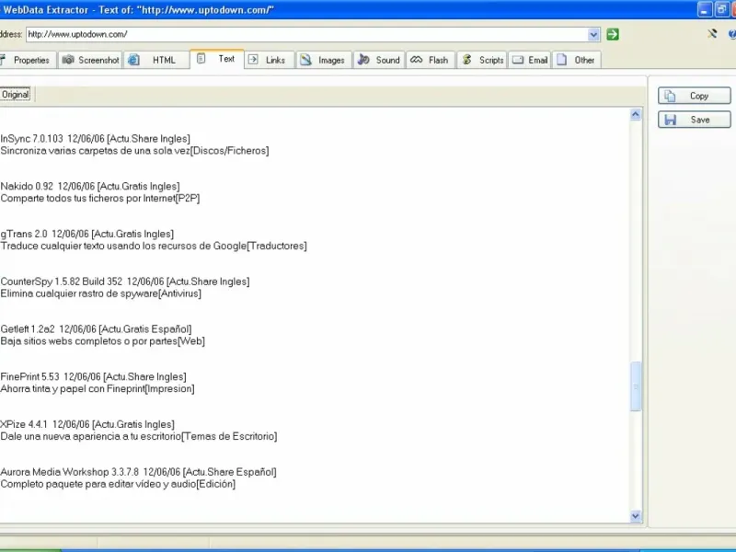Click the camera icon on Screenshot tab

tap(68, 60)
